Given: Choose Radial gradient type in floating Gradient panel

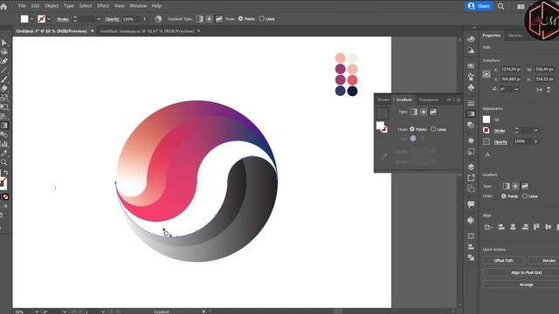Looking at the screenshot, I should 424,113.
